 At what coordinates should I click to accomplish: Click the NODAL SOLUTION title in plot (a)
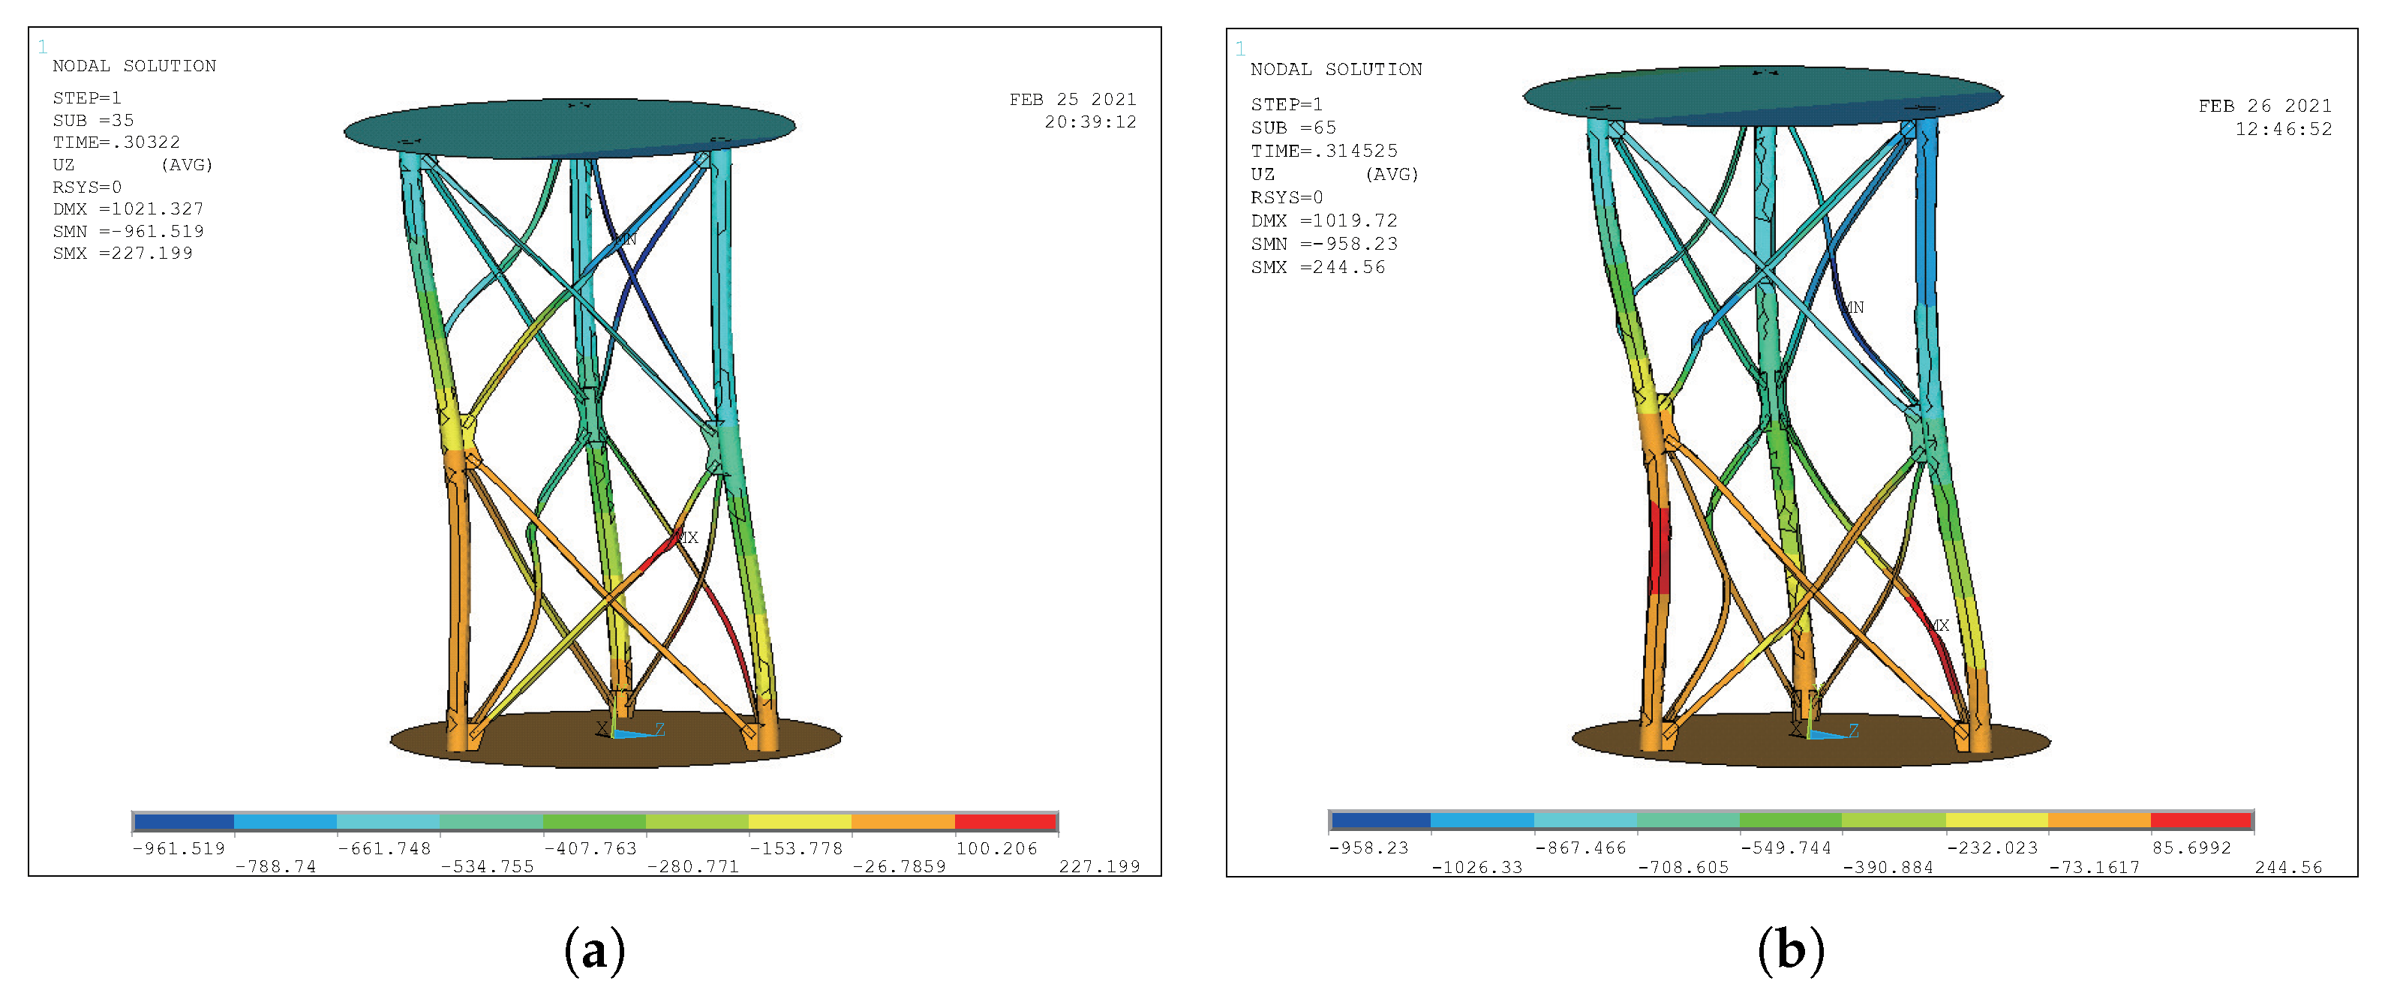click(134, 66)
